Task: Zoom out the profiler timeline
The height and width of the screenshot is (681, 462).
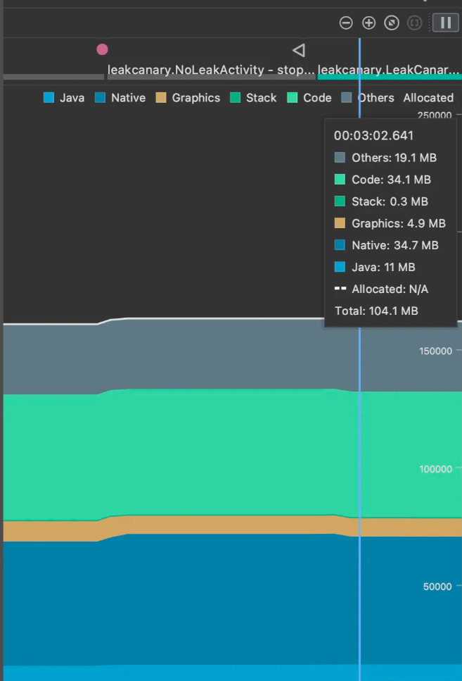Action: pos(346,23)
